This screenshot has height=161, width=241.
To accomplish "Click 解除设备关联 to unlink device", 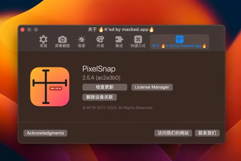I will (x=100, y=97).
